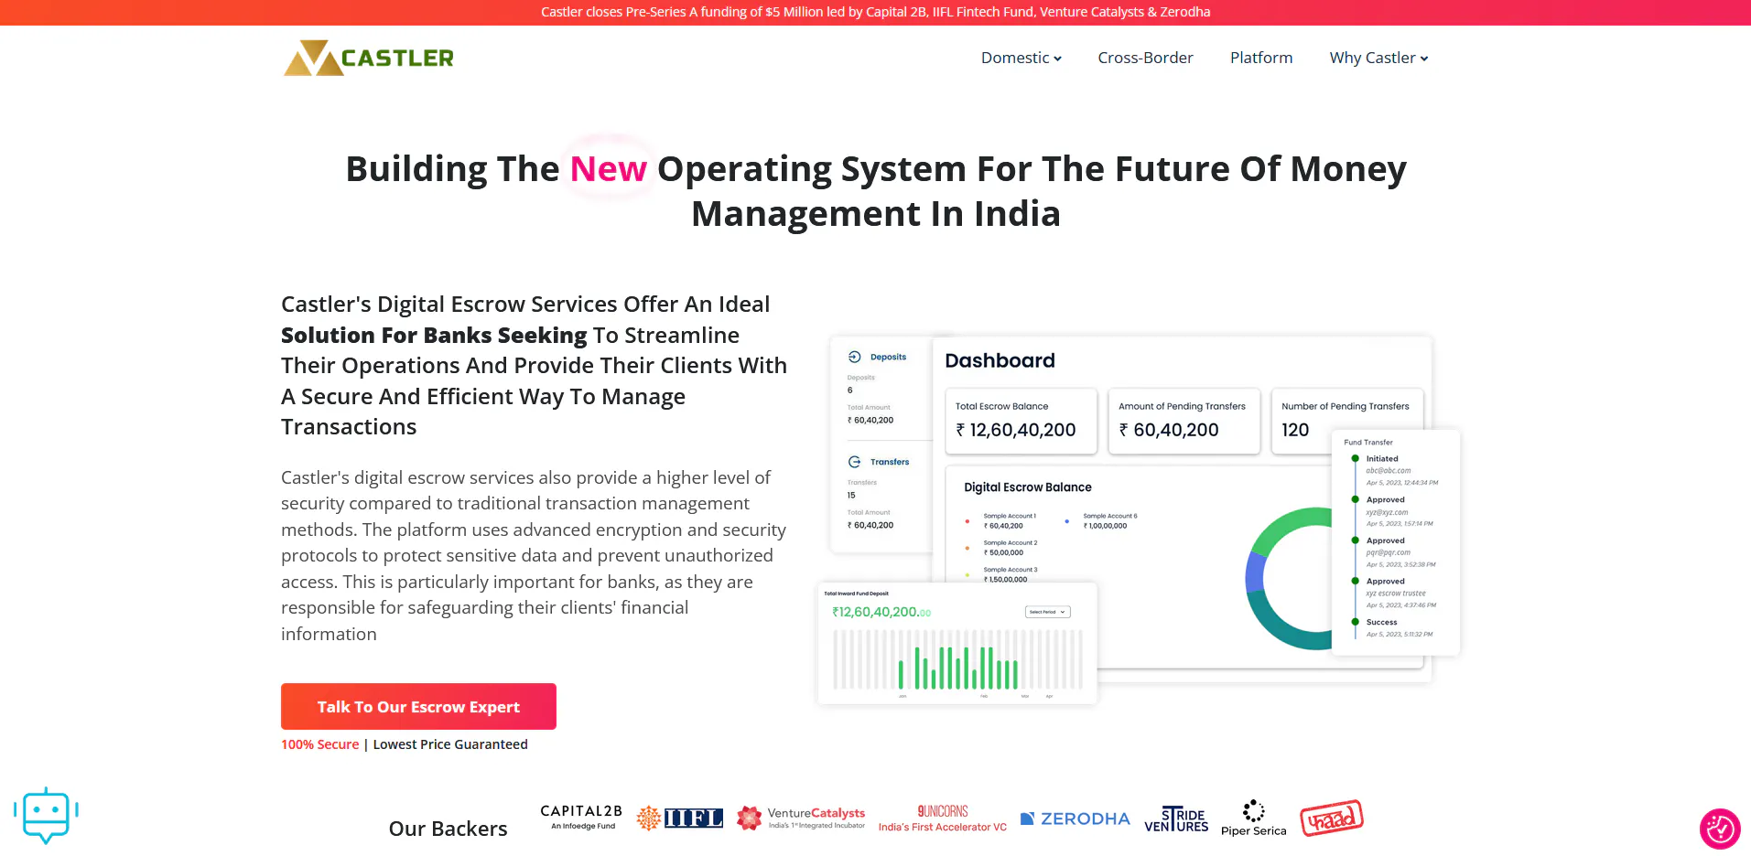Open the Pre-Series A funding announcement banner
This screenshot has width=1751, height=856.
(x=875, y=12)
